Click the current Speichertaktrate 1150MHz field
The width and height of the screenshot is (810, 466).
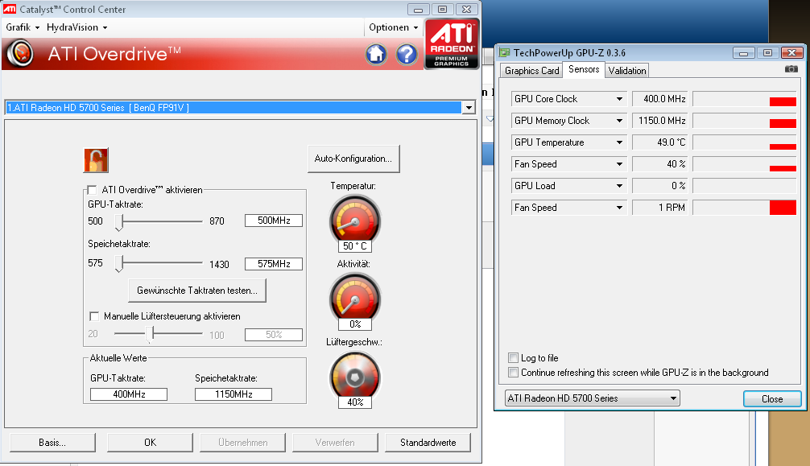[x=233, y=394]
